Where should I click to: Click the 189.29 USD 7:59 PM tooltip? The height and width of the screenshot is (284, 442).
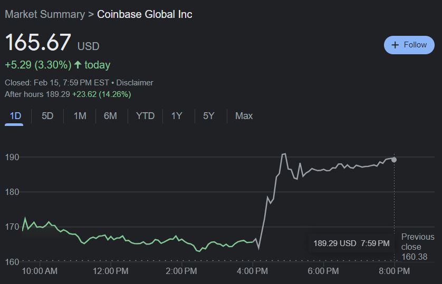(351, 243)
